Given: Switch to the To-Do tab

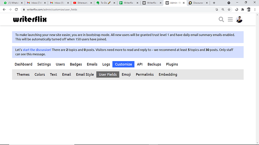Looking at the screenshot, I should coord(105,3).
